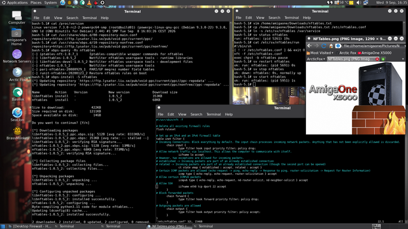Open the Arctic Fox bookmark in bookmarks toolbar

coord(346,53)
